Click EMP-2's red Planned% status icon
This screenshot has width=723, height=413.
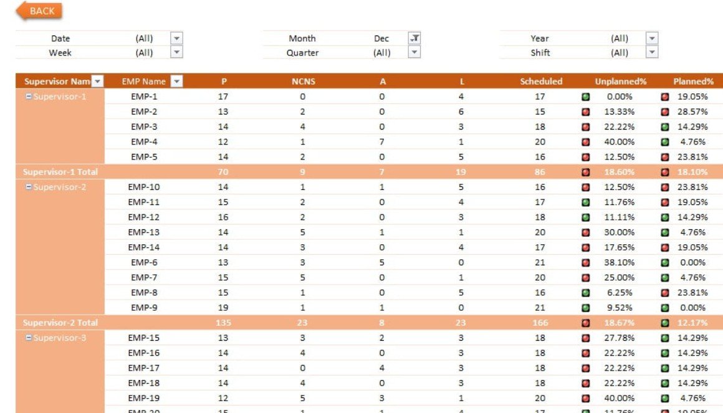pos(665,112)
